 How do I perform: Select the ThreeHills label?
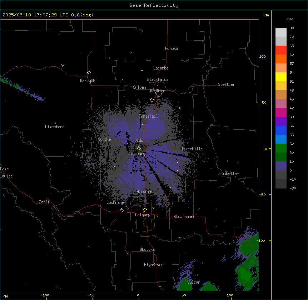point(192,149)
